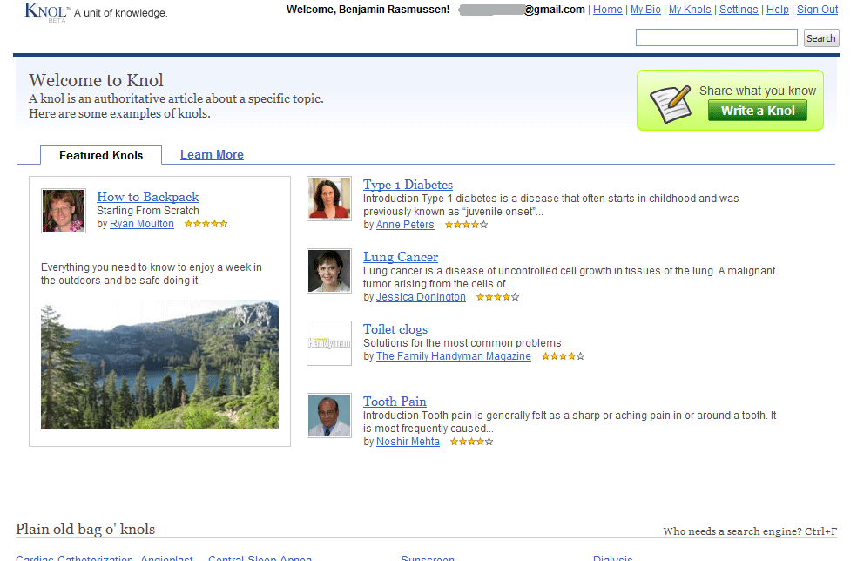Screen dimensions: 857x561
Task: Click Anne Peters' author photo
Action: 329,199
